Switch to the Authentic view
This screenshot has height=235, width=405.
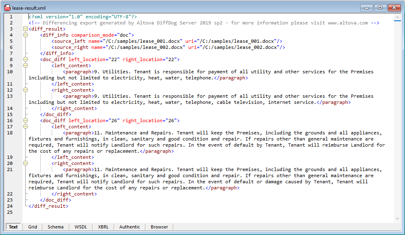129,227
